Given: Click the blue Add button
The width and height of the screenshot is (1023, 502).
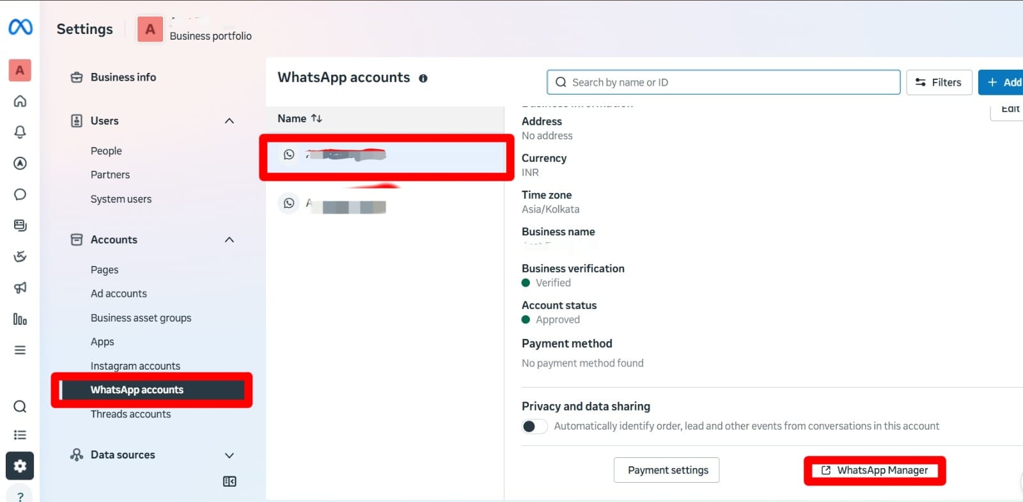Looking at the screenshot, I should tap(1001, 82).
